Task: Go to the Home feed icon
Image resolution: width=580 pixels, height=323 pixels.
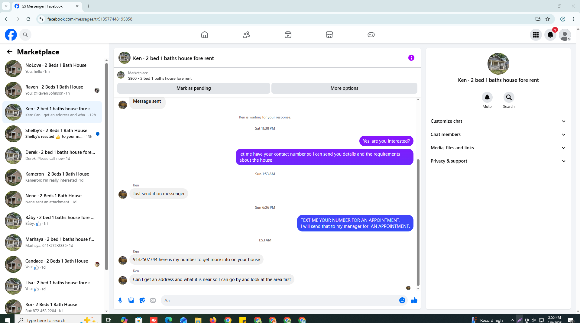Action: click(205, 35)
